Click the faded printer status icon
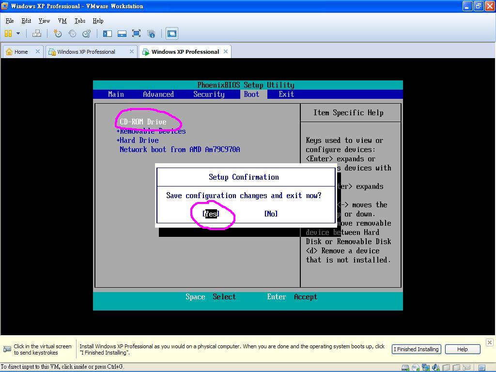 pos(466,368)
